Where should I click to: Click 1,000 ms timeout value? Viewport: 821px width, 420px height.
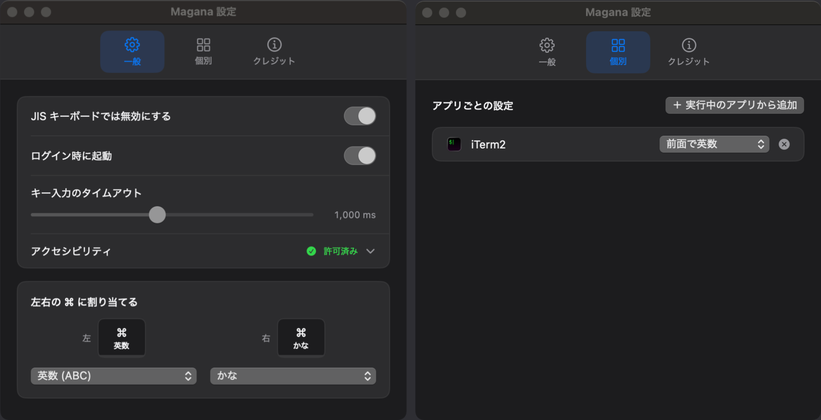point(355,215)
